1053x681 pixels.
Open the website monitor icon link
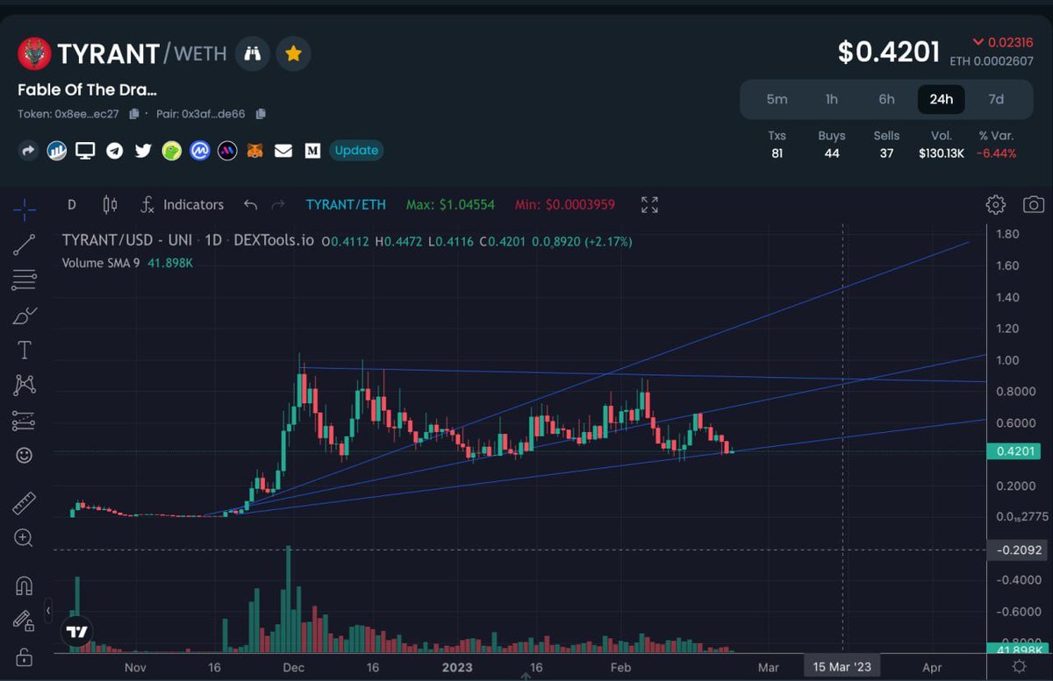pos(85,151)
